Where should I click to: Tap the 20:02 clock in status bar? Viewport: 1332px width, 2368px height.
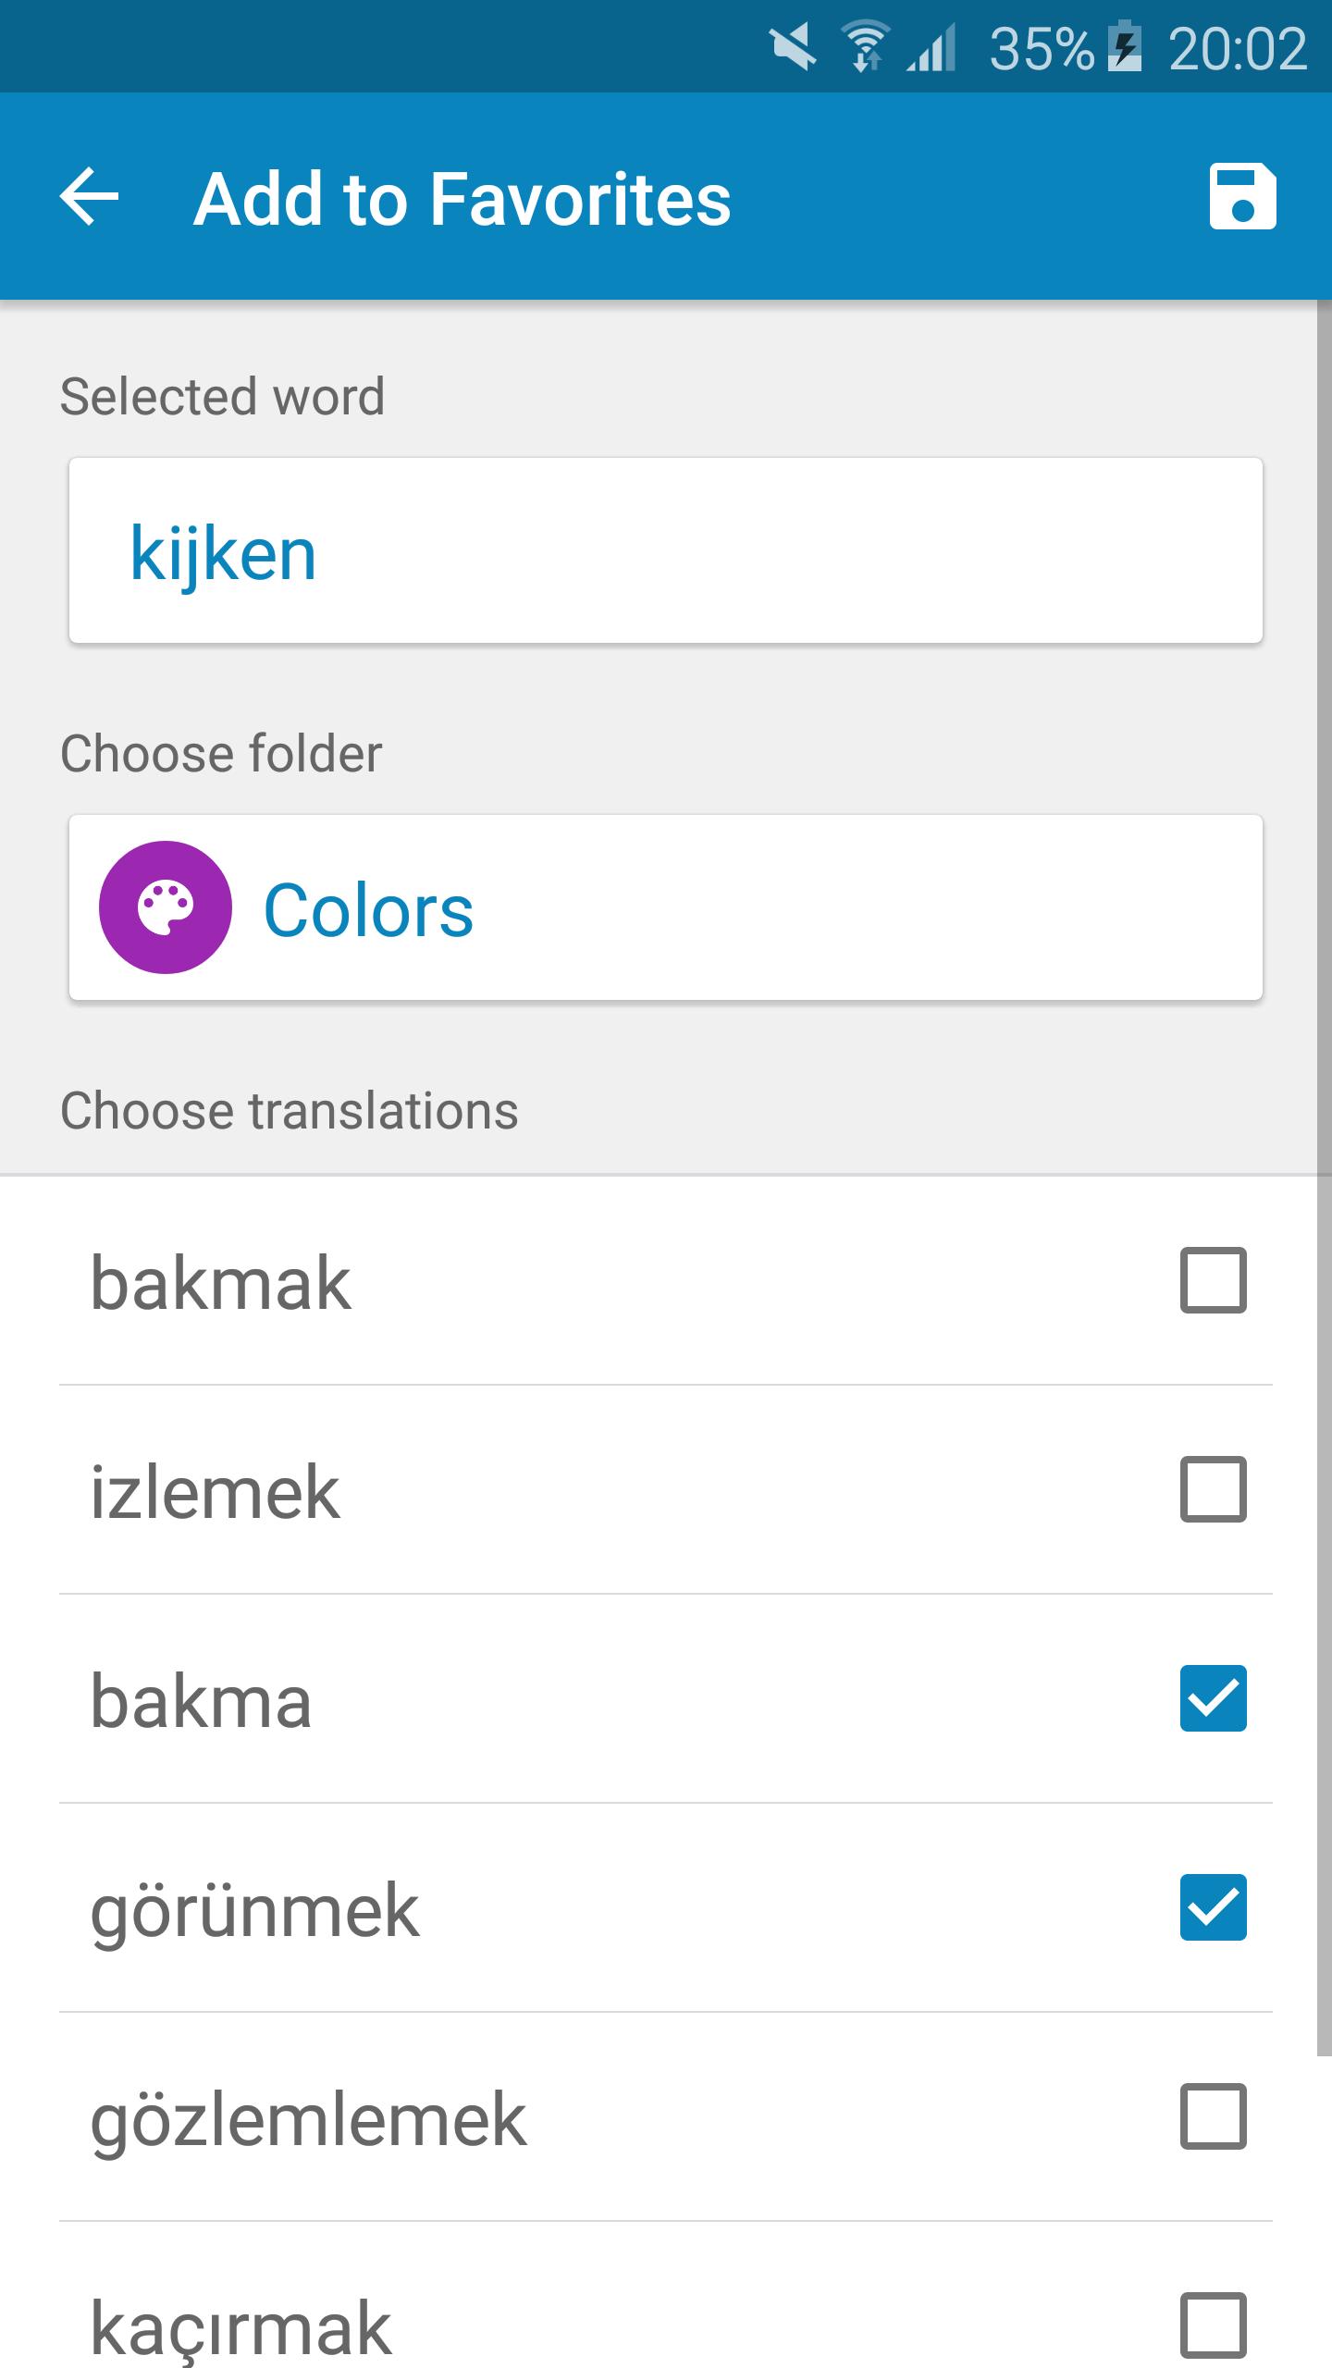(x=1238, y=48)
